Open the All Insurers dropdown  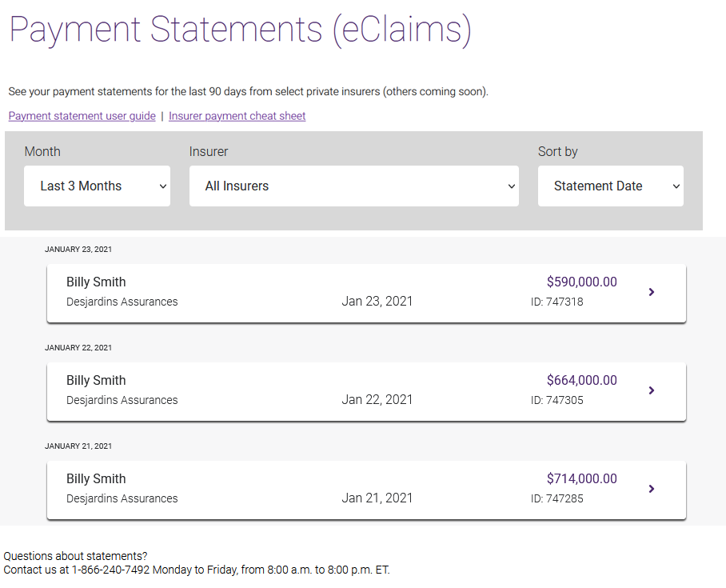(x=353, y=186)
